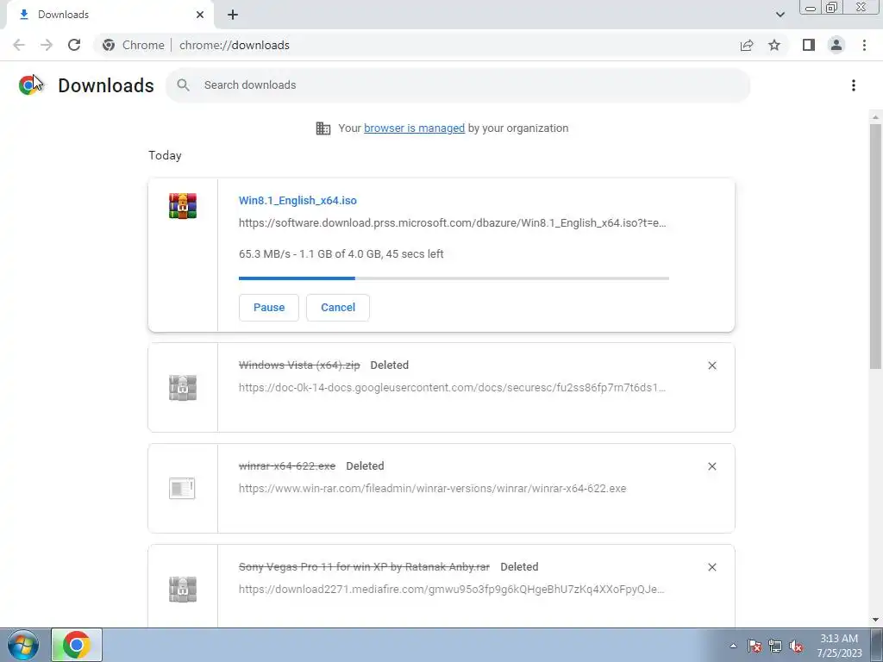Open the Chrome main three-dot menu
The image size is (883, 662).
click(864, 45)
